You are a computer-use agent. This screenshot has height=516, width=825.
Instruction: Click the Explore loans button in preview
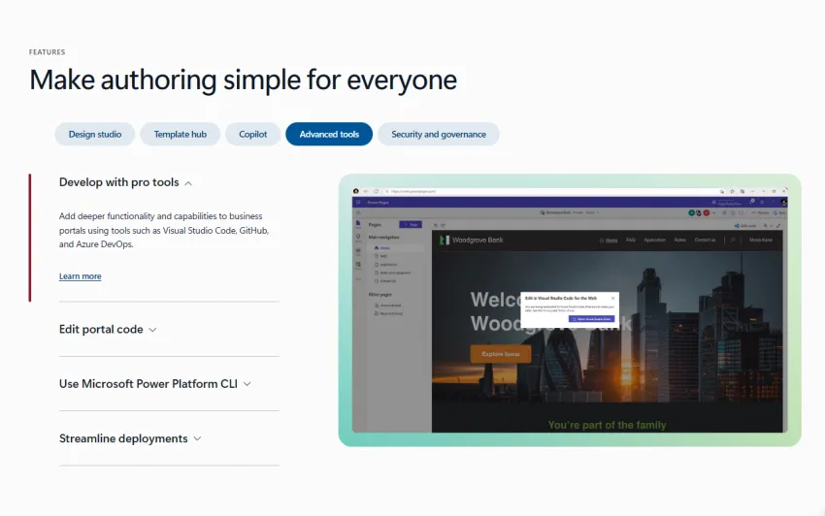point(500,354)
